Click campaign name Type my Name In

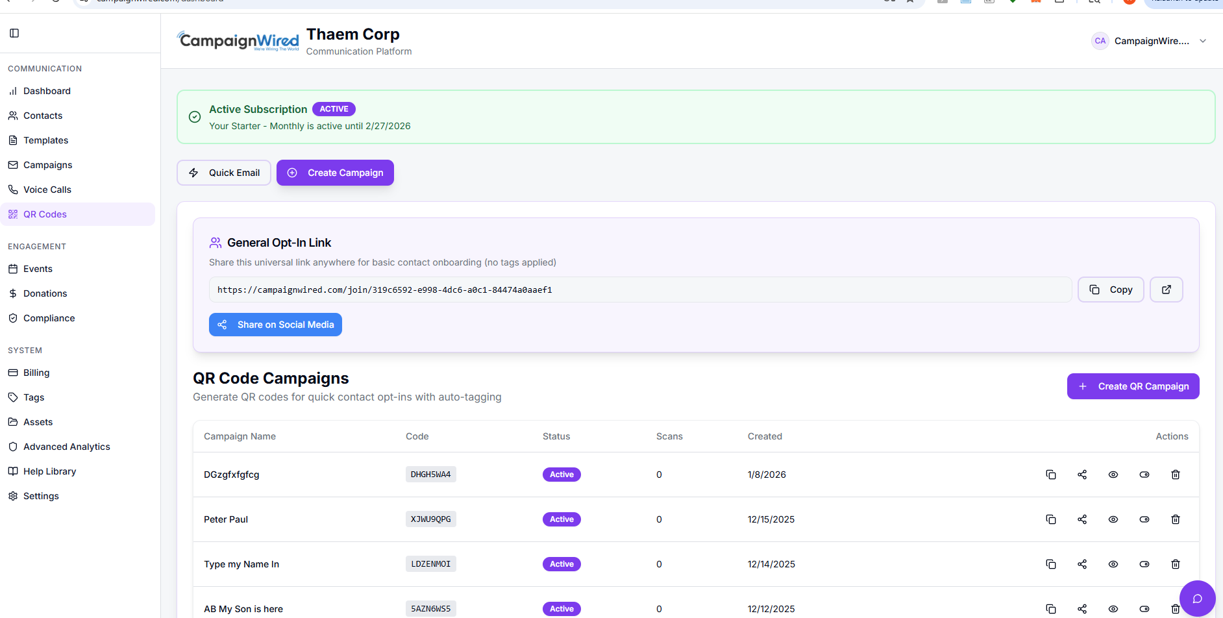coord(241,564)
